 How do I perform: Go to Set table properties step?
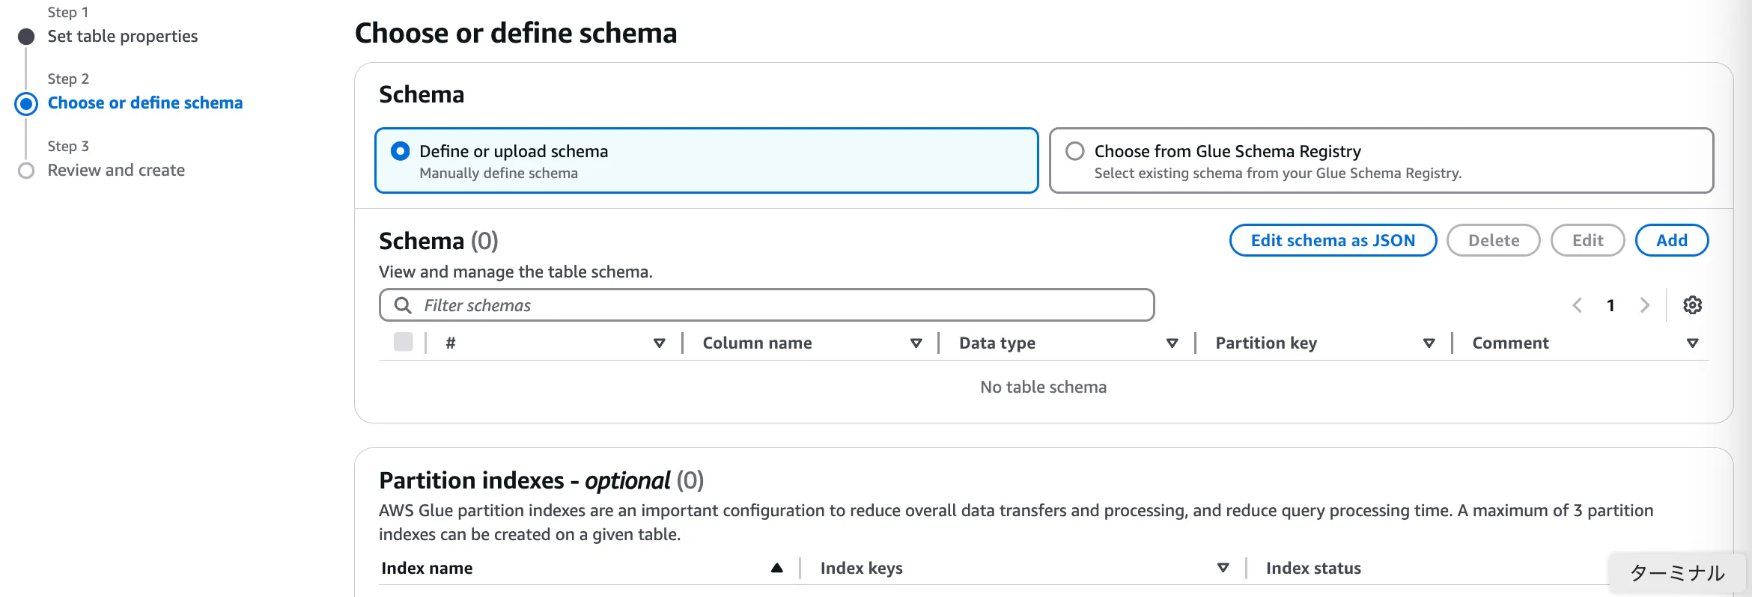(x=123, y=37)
